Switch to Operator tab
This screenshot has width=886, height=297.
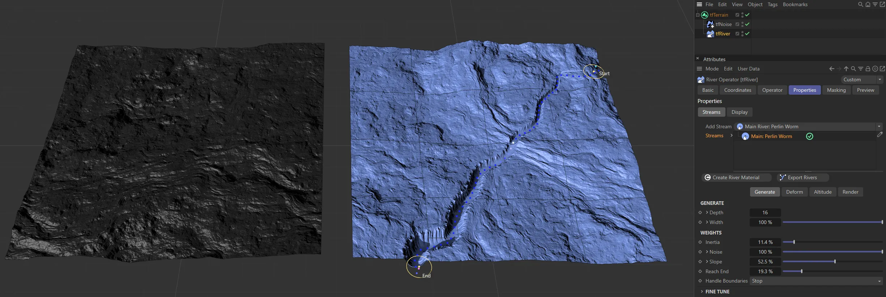(x=772, y=90)
